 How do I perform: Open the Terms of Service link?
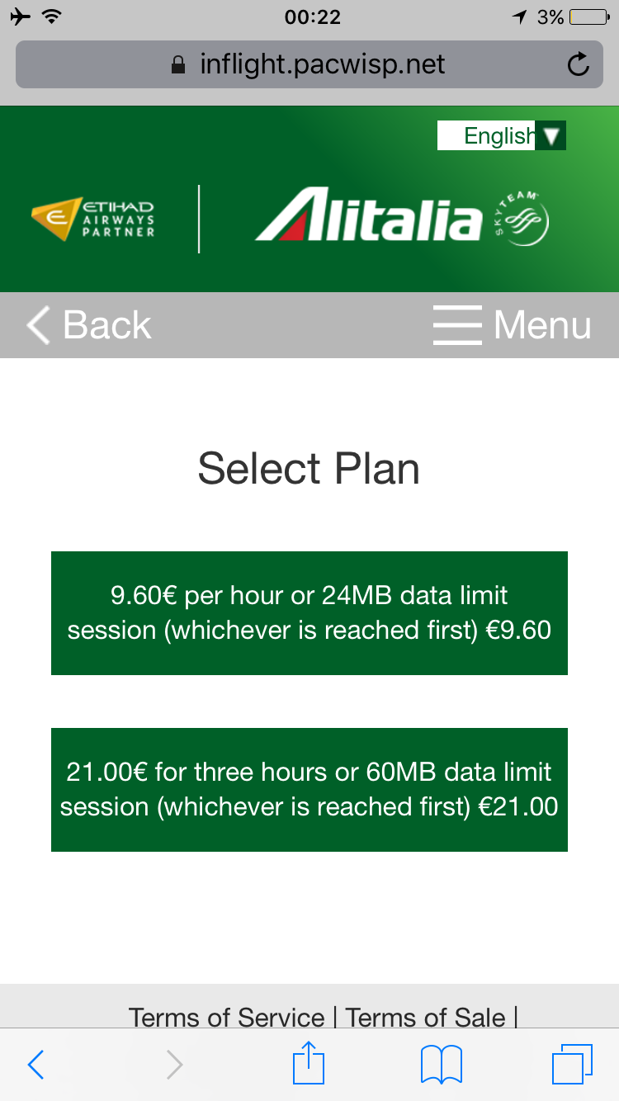click(x=227, y=1017)
